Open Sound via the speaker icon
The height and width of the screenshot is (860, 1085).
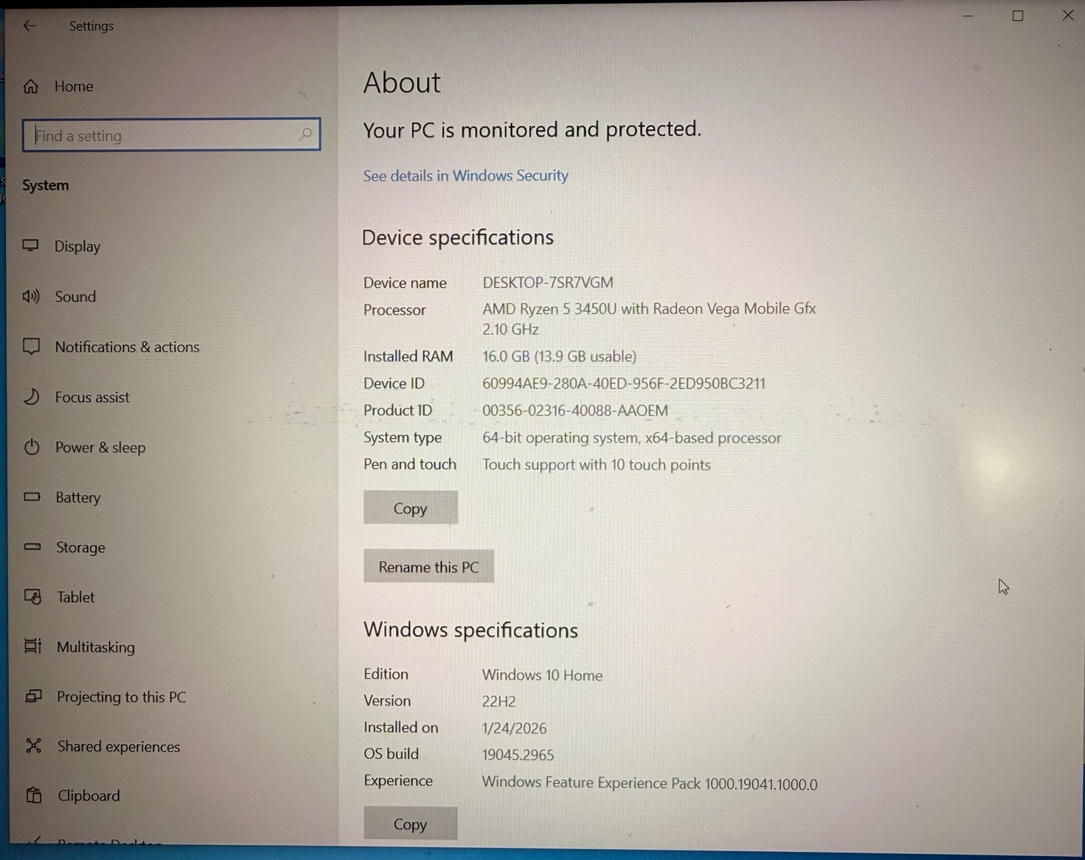pos(31,296)
